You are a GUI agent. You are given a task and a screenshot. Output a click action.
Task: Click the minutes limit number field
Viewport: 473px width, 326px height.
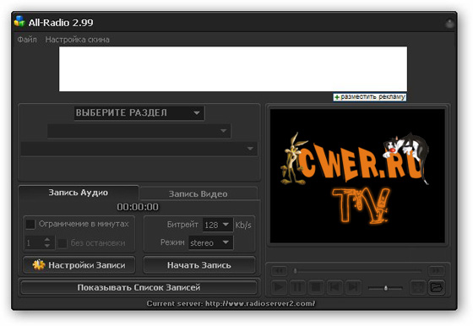pyautogui.click(x=34, y=242)
